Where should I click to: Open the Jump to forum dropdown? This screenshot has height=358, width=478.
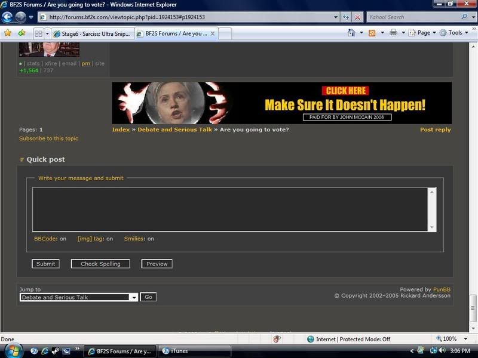coord(79,297)
